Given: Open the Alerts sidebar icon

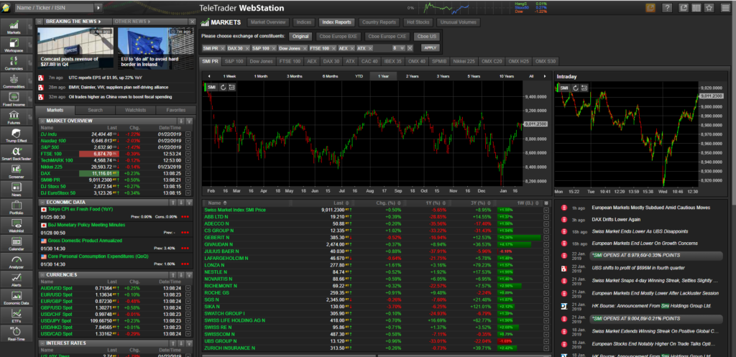Looking at the screenshot, I should 14,280.
